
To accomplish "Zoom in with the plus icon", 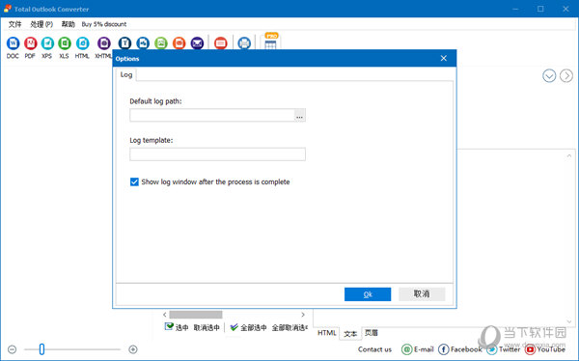I will [x=133, y=349].
